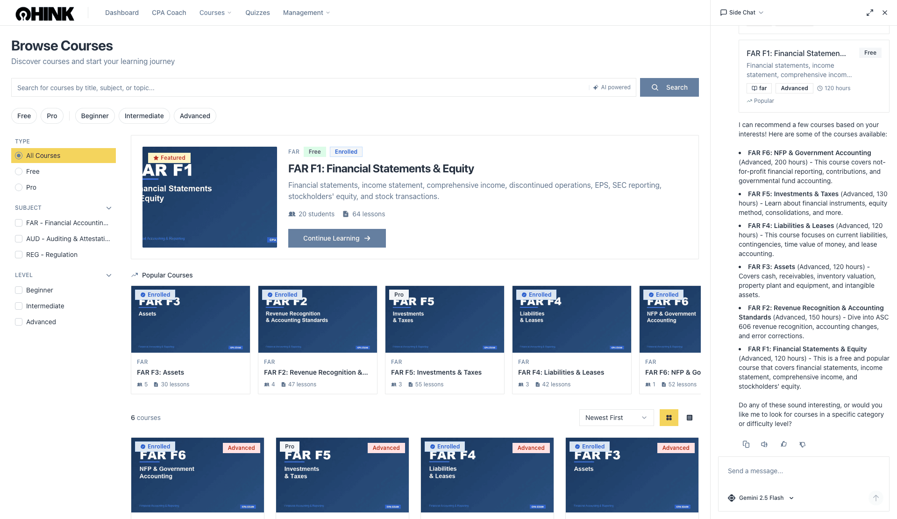Screen dimensions: 897x519
Task: Send the chat message with the arrow button
Action: click(x=876, y=498)
